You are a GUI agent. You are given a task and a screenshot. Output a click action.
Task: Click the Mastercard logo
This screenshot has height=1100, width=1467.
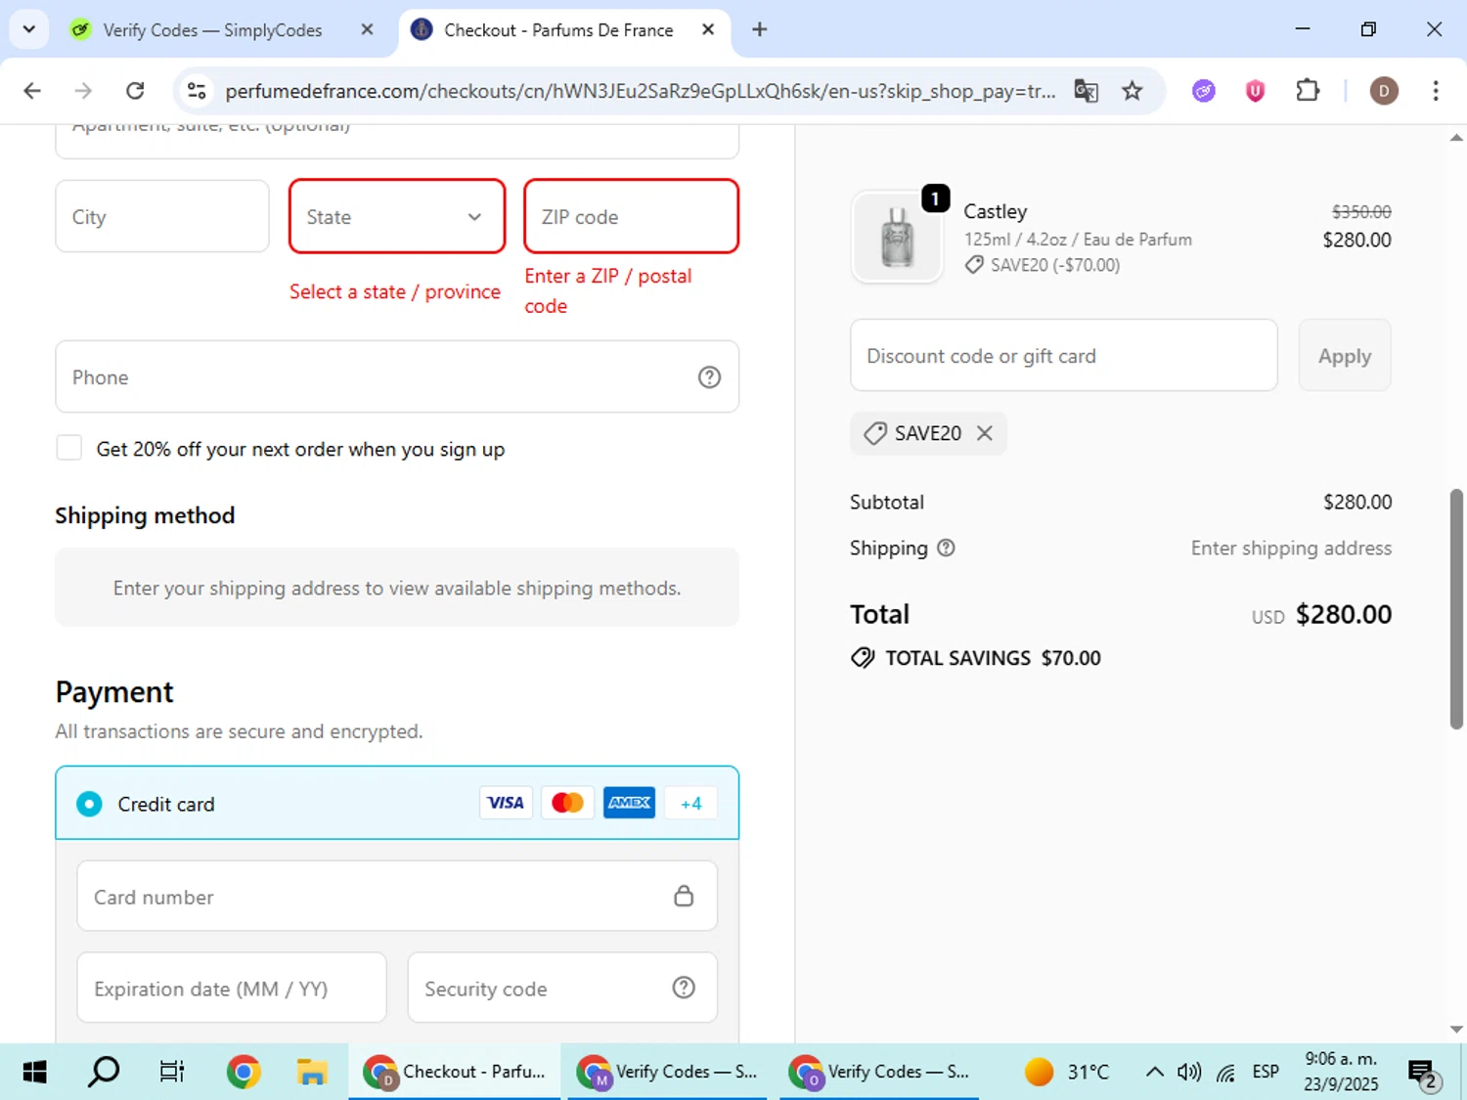point(567,803)
